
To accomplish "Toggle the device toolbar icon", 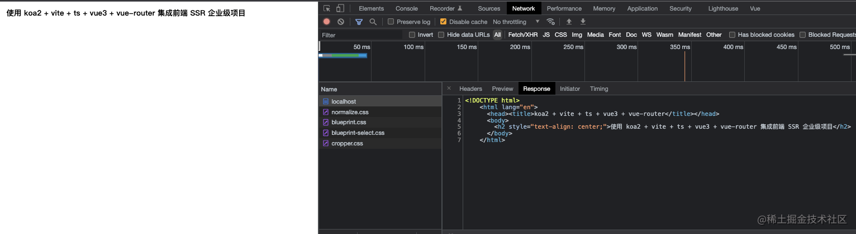I will 340,8.
